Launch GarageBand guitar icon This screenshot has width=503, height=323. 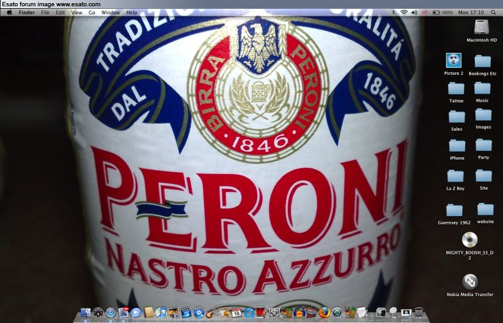coord(211,312)
